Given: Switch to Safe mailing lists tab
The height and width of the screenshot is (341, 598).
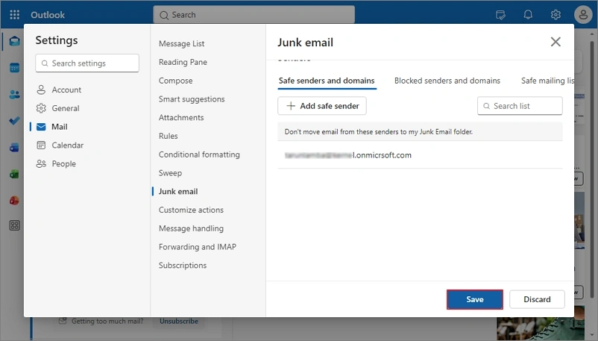Looking at the screenshot, I should pyautogui.click(x=547, y=81).
